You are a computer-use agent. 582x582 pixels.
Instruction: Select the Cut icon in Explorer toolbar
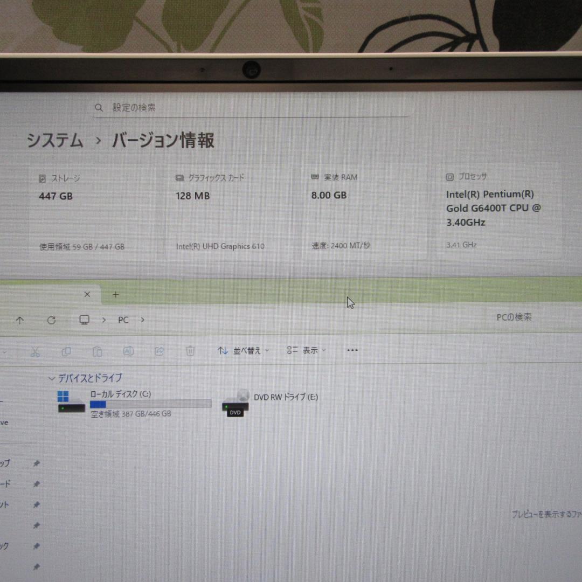click(x=35, y=351)
